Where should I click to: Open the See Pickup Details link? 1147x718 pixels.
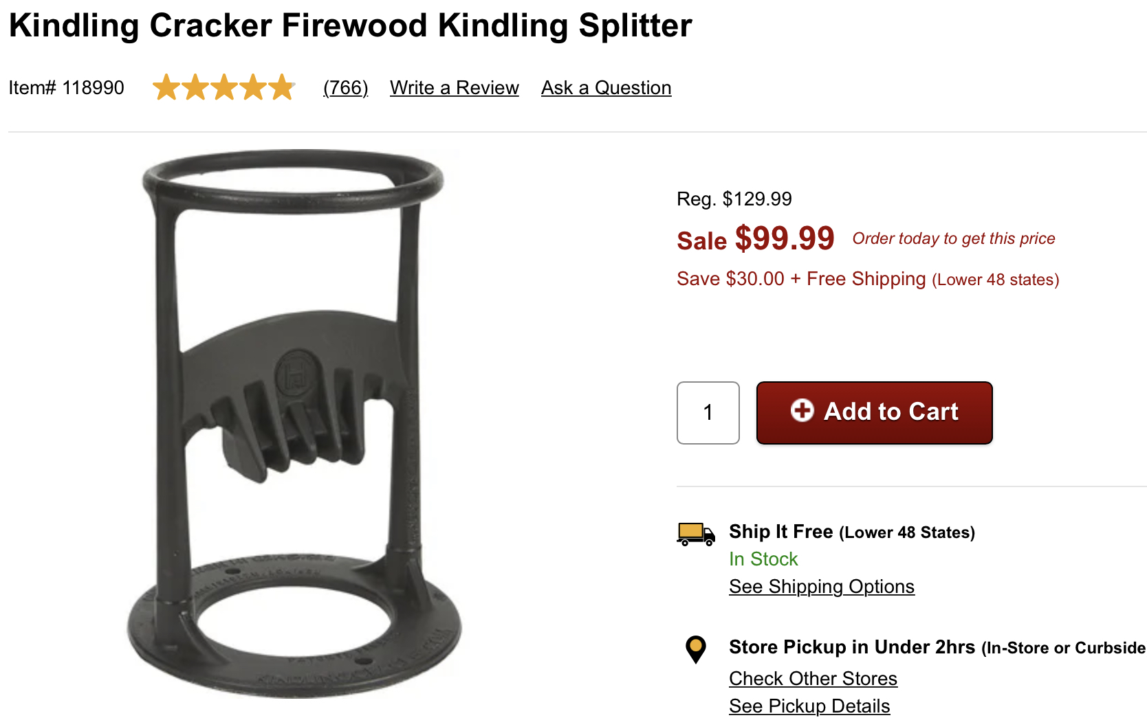click(x=809, y=706)
